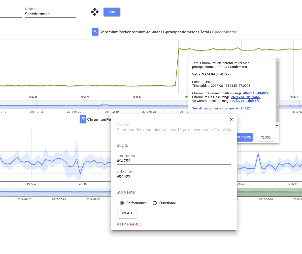Click the CLOSE button in tooltip

coord(265,137)
